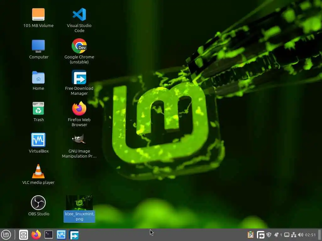Open the Linux Mint menu button

tap(6, 235)
